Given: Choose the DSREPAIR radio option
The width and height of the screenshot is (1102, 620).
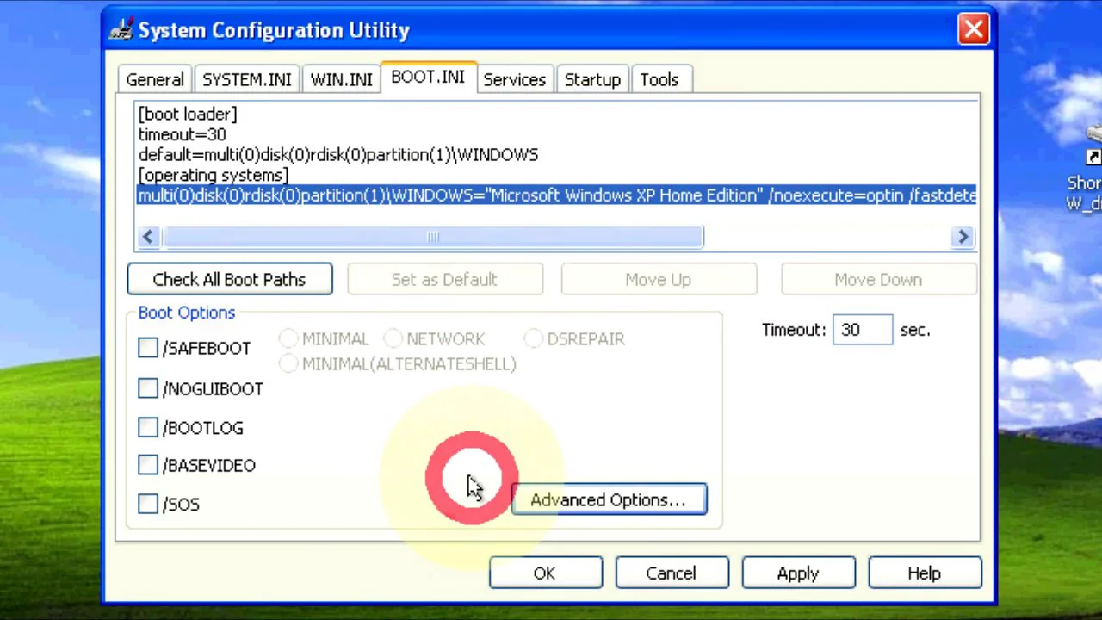Looking at the screenshot, I should point(533,338).
